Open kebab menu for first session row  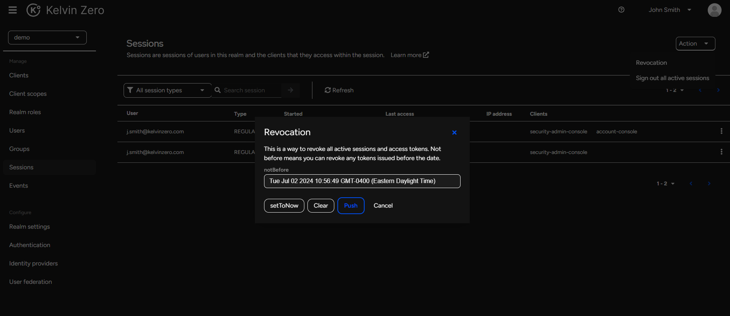pyautogui.click(x=721, y=131)
